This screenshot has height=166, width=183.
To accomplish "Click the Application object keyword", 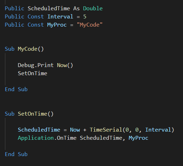I will pos(36,138).
